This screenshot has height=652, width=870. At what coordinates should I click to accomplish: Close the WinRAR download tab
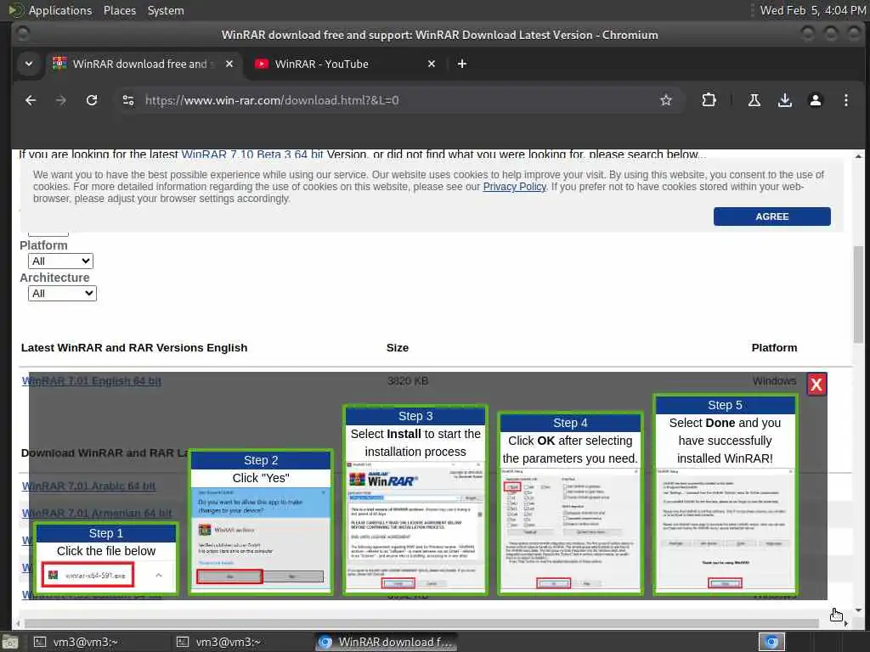(x=229, y=64)
